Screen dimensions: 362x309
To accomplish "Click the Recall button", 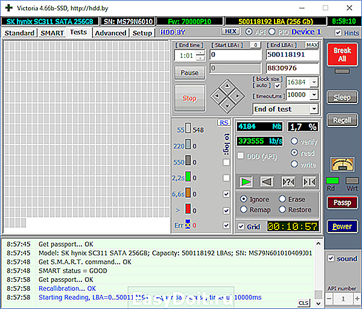I will click(x=342, y=120).
